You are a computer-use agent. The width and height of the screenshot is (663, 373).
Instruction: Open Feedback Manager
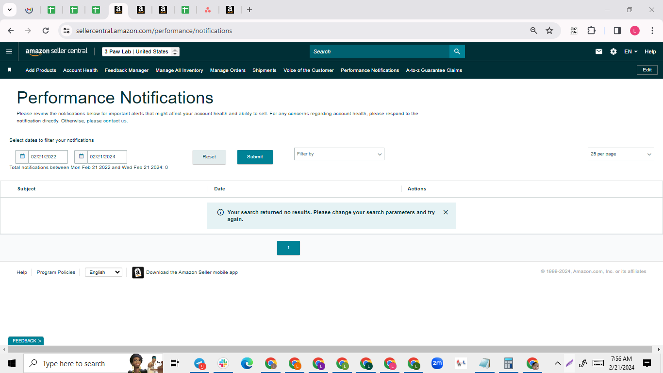tap(127, 70)
